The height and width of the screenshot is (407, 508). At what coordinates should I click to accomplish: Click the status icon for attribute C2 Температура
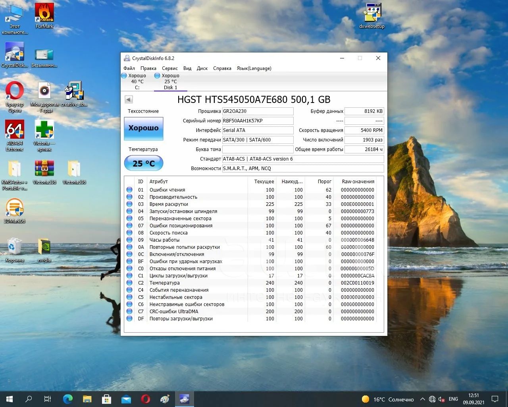(129, 283)
